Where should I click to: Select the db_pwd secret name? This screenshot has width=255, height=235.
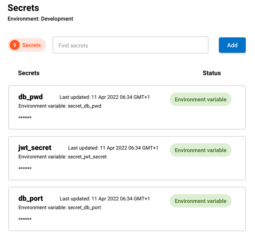click(31, 97)
